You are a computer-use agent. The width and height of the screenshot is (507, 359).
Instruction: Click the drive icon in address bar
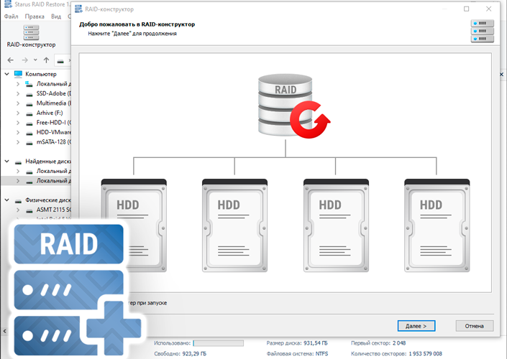(x=60, y=61)
